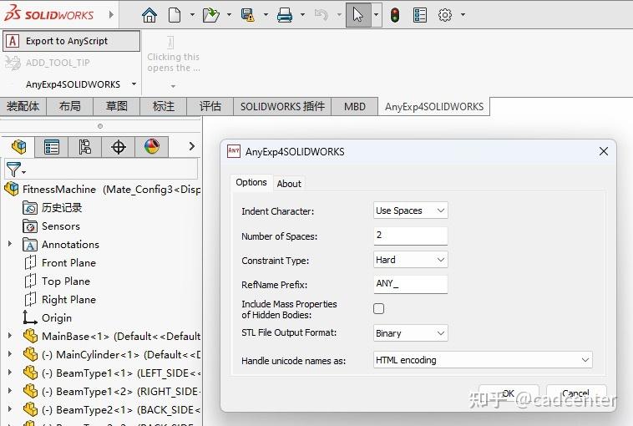Open the FeatureManager design tree tab
This screenshot has width=633, height=426.
(19, 146)
